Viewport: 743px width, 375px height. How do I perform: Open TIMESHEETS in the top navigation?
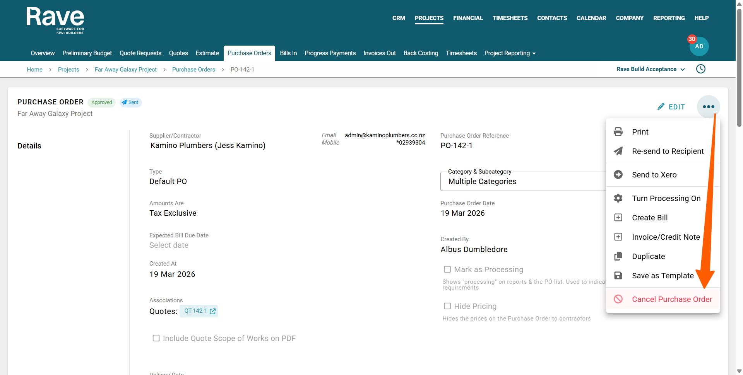510,18
